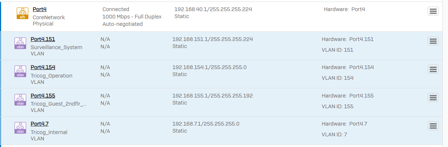
Task: Click the vlan icon beside Port4.154
Action: click(x=20, y=71)
